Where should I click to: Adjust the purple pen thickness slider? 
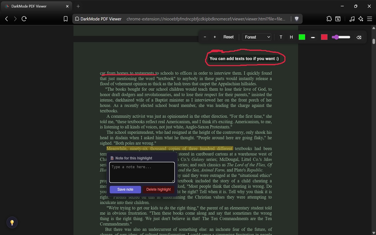click(341, 37)
